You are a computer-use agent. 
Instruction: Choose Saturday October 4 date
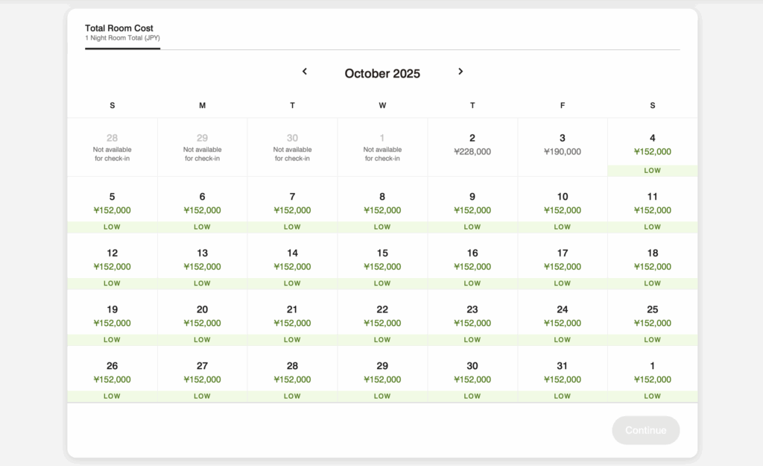(x=653, y=145)
